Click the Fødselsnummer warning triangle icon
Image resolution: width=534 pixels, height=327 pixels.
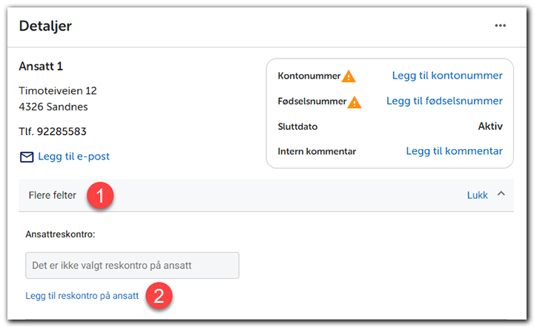pos(355,102)
